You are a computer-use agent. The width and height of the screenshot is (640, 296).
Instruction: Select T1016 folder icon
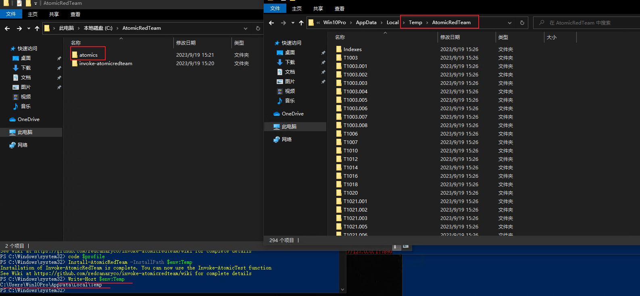tap(339, 176)
